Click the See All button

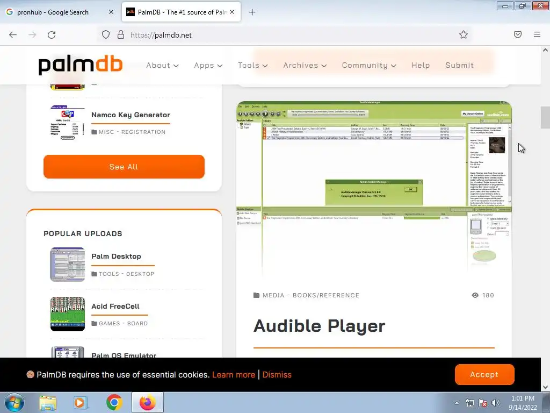(124, 167)
